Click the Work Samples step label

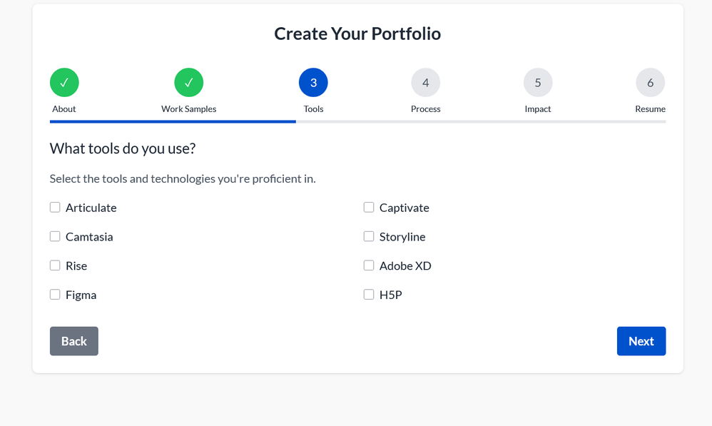point(188,109)
